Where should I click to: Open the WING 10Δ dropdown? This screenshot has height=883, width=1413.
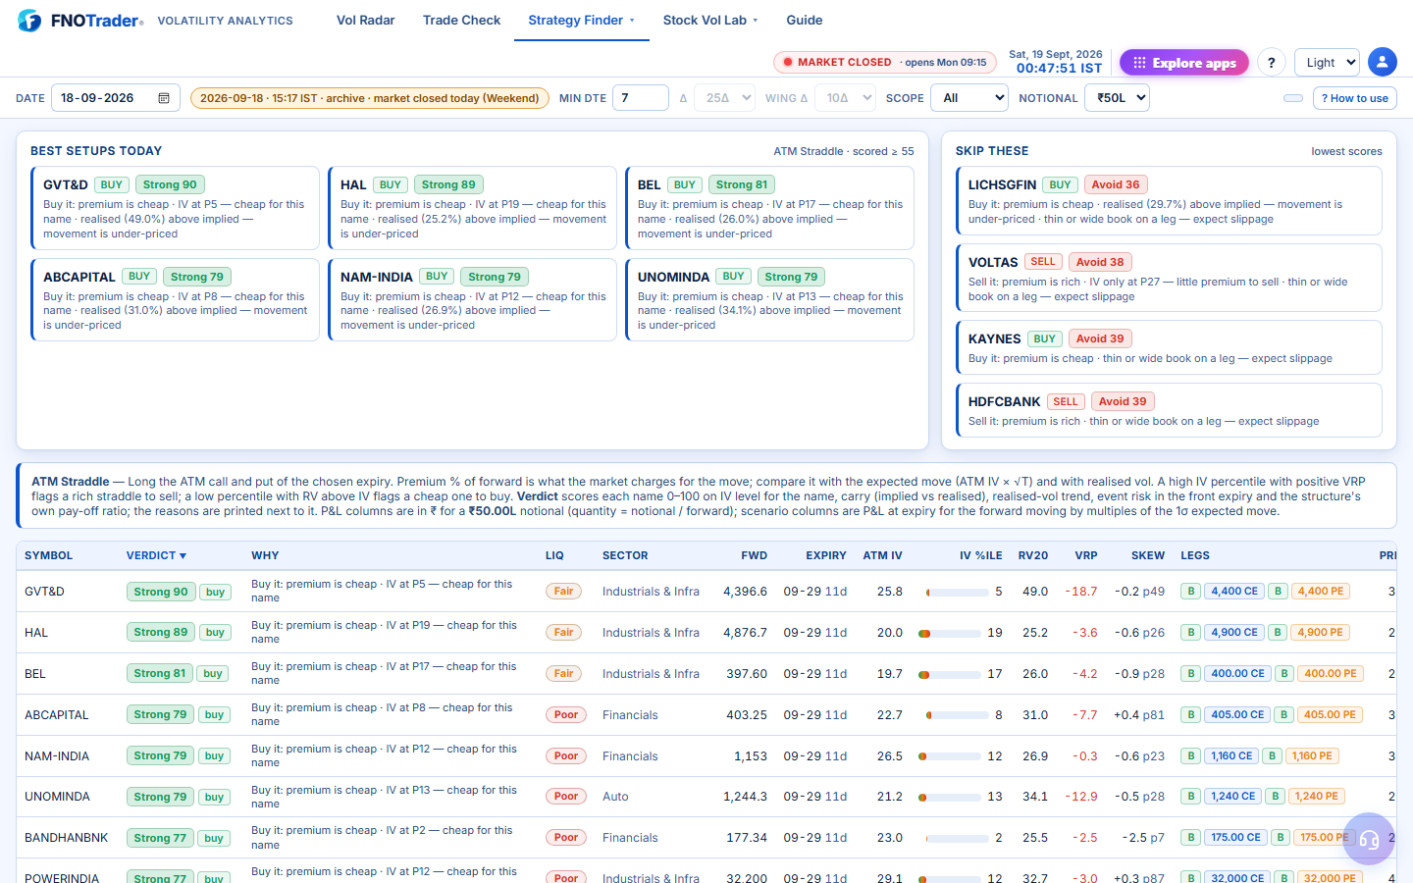click(845, 98)
